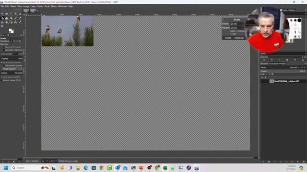Select the Color Picker tool
Screen dimensions: 307x172
[20, 22]
